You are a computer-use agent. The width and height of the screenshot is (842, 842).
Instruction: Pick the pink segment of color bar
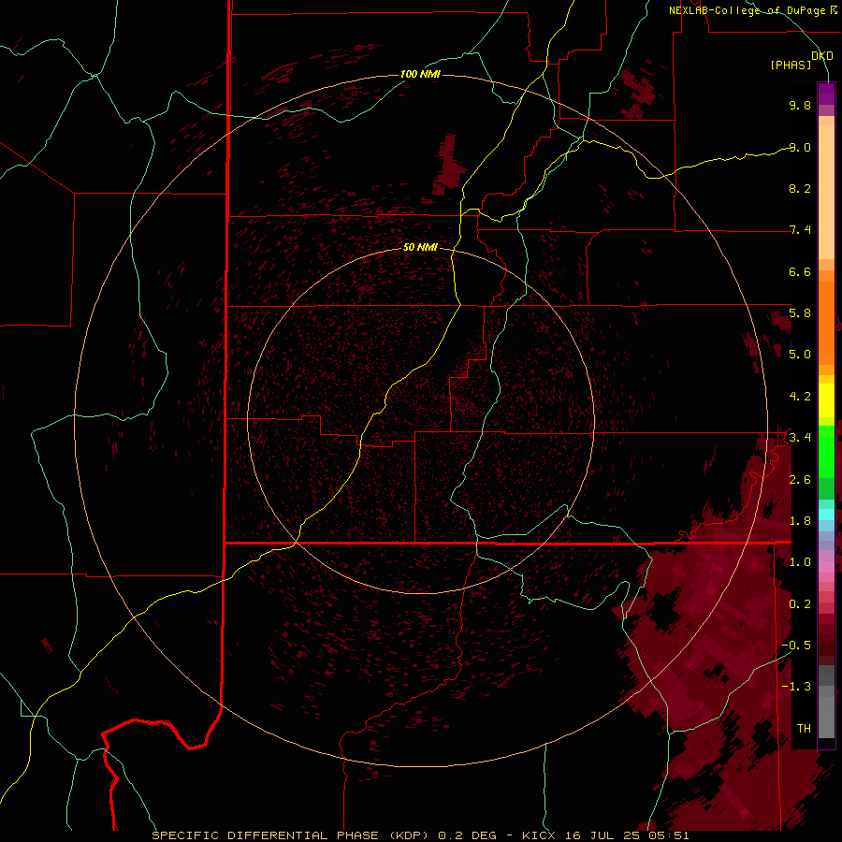826,567
